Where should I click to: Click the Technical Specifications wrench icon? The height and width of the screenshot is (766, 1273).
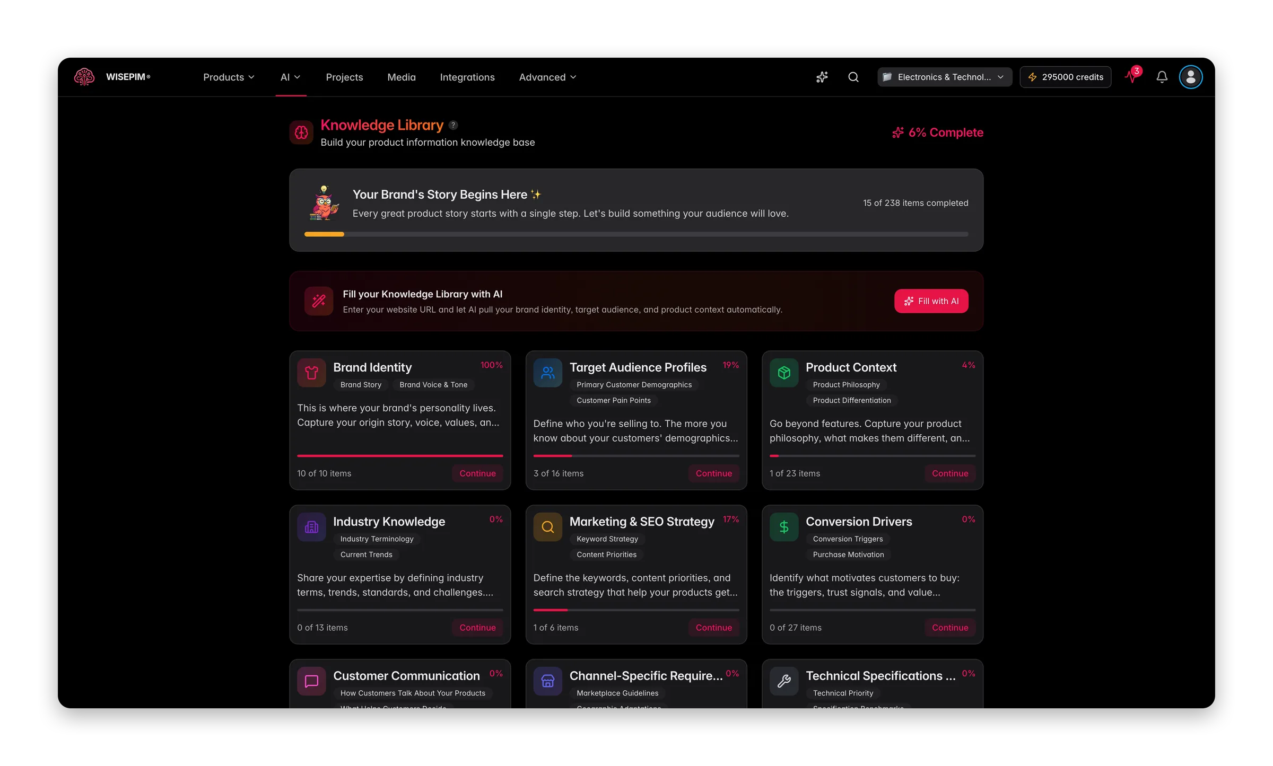pyautogui.click(x=784, y=681)
